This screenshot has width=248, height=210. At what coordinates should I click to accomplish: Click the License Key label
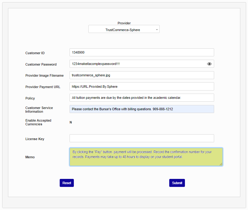pos(35,139)
